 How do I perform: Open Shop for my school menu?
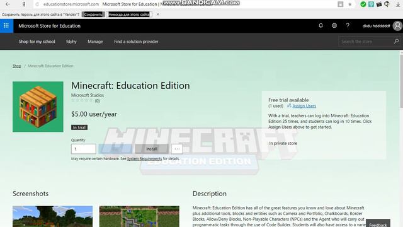pyautogui.click(x=37, y=42)
